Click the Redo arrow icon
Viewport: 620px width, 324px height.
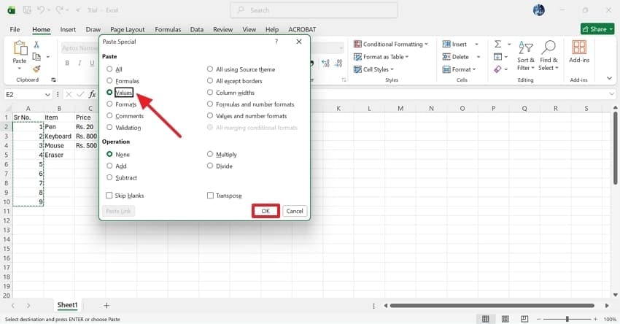(60, 10)
